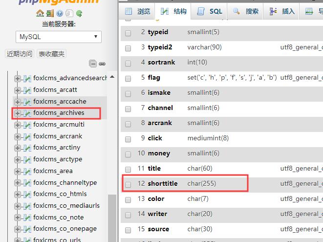Open the MySQL server dropdown
This screenshot has height=242, width=323.
[58, 37]
